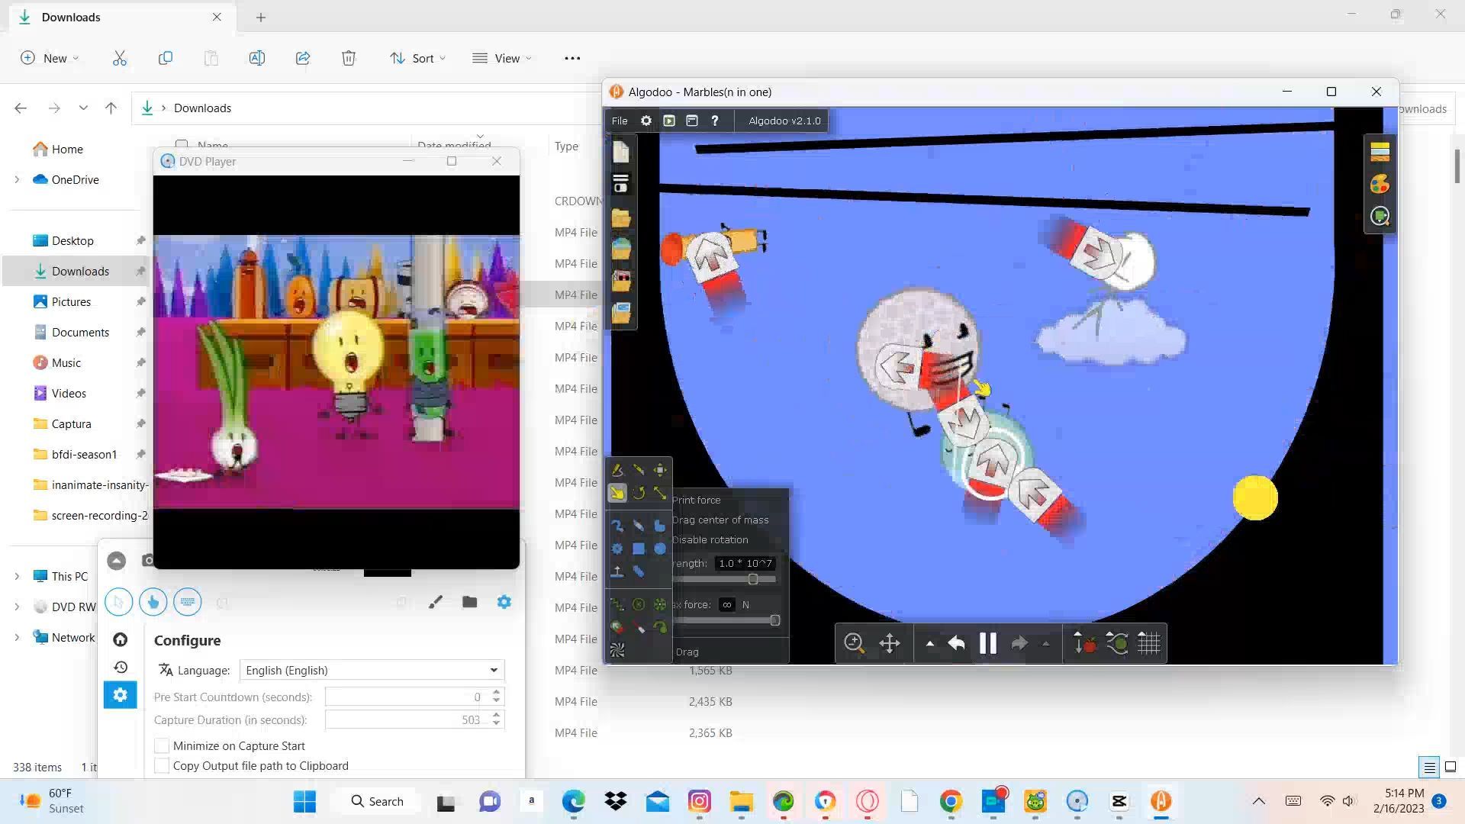1465x824 pixels.
Task: Pause the Algodoo simulation
Action: (x=988, y=643)
